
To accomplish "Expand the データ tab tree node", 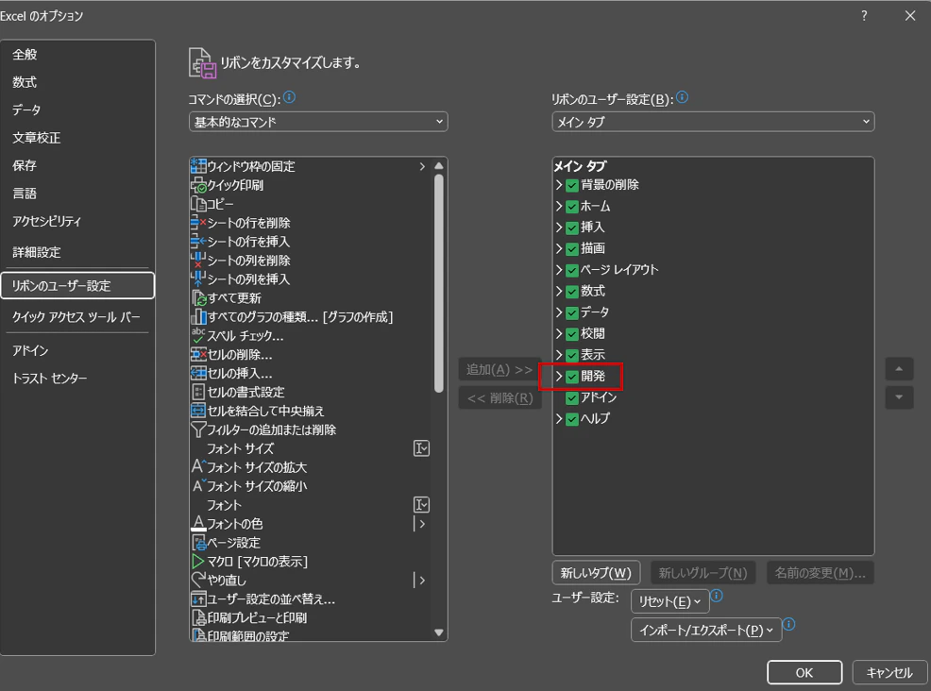I will pyautogui.click(x=559, y=312).
